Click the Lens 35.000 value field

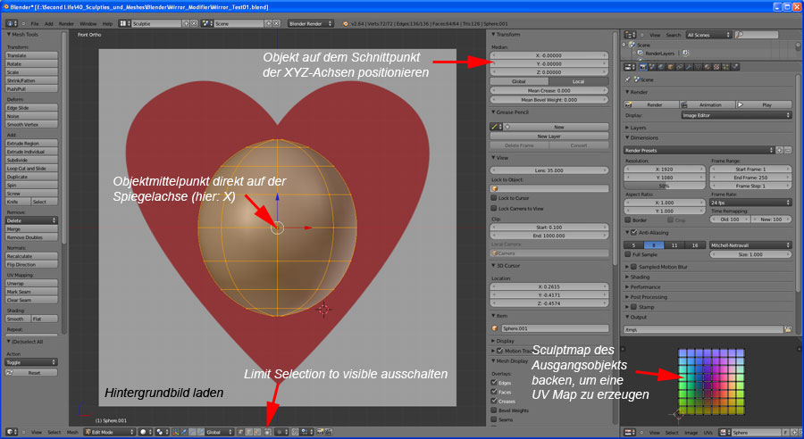point(549,169)
